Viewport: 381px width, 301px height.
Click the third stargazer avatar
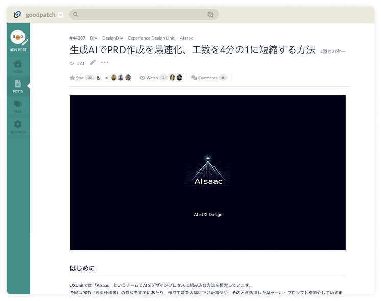[x=114, y=78]
